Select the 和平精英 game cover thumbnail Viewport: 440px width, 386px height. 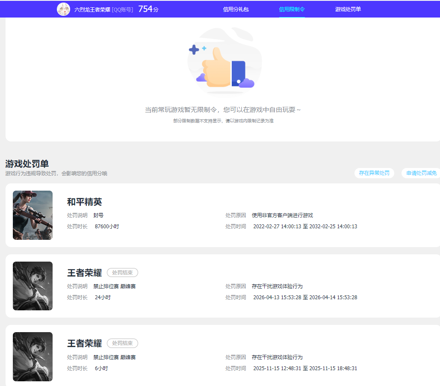tap(32, 215)
